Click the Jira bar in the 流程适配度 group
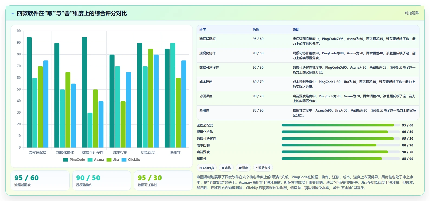The image size is (430, 201). [40, 107]
